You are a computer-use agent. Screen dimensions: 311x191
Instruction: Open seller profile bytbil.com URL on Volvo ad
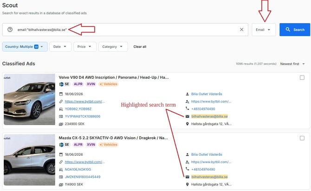211,102
